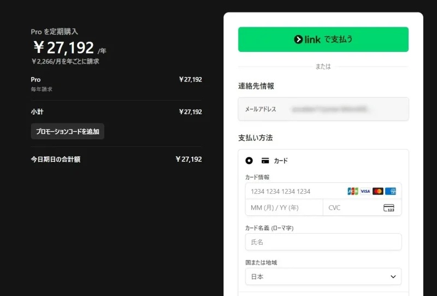
Task: Click the 今日期日の合計額 label
Action: pos(56,159)
